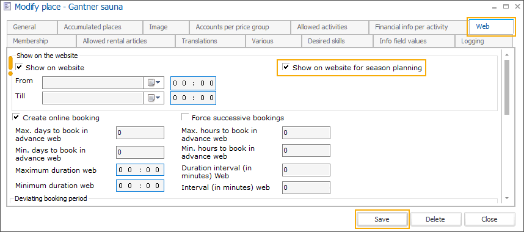Click the From time field
Screen dimensions: 524x232
[x=193, y=83]
